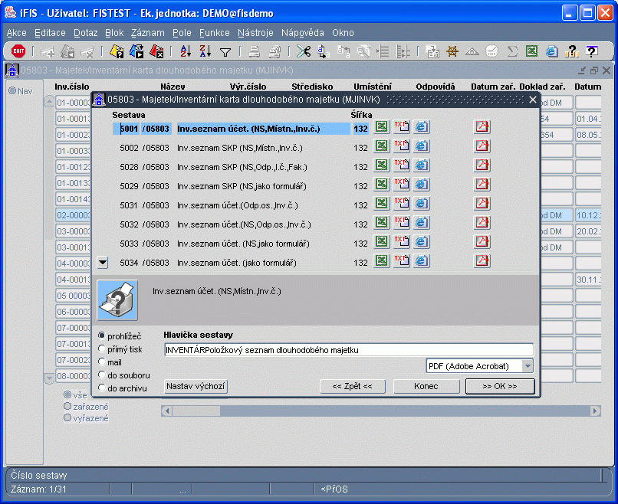Click the enter query icon with question mark
The image size is (618, 504).
(x=117, y=51)
